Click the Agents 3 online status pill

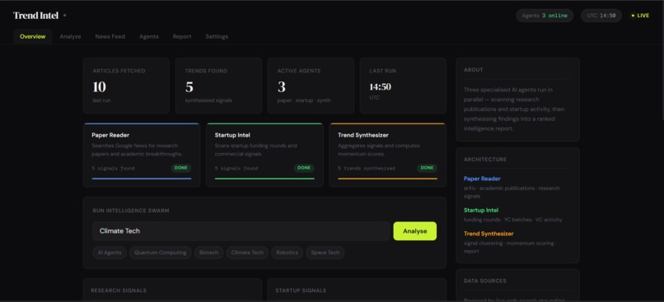[x=545, y=16]
